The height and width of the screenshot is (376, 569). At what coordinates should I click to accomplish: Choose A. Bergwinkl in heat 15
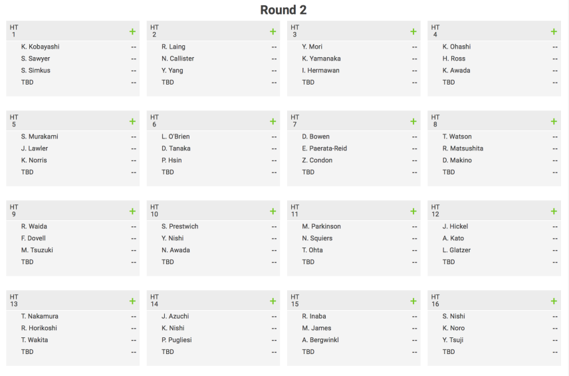[320, 339]
